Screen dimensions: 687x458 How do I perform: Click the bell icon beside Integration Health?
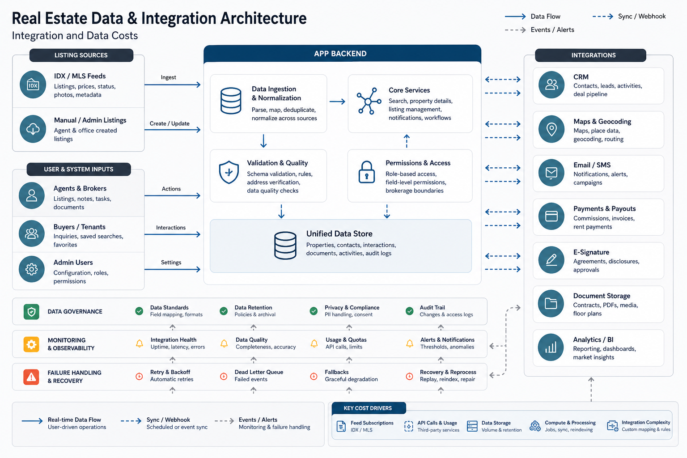(x=140, y=343)
